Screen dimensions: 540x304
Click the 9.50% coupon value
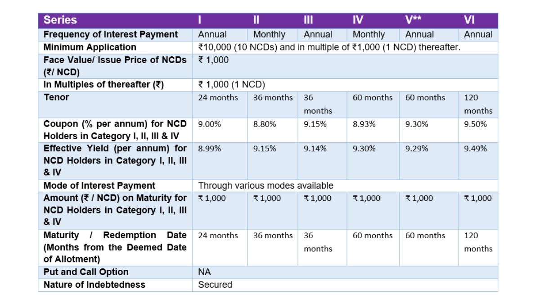(x=475, y=124)
